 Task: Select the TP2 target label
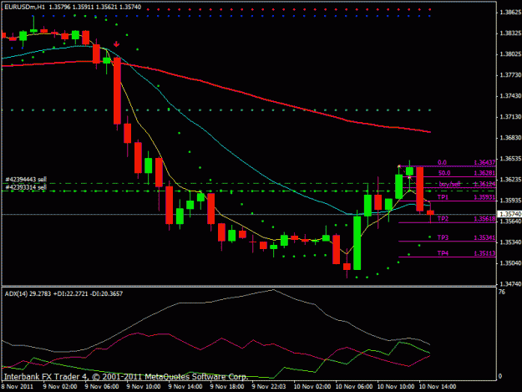[443, 218]
